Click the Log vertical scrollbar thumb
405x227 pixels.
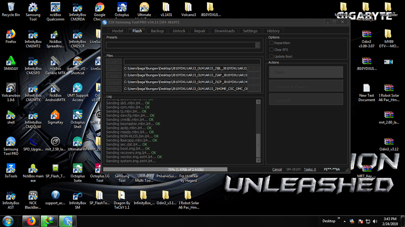[x=259, y=145]
